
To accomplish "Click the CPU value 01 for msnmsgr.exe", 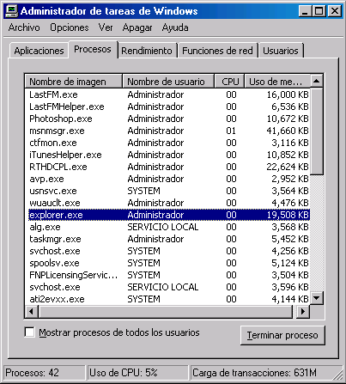I will tap(231, 131).
